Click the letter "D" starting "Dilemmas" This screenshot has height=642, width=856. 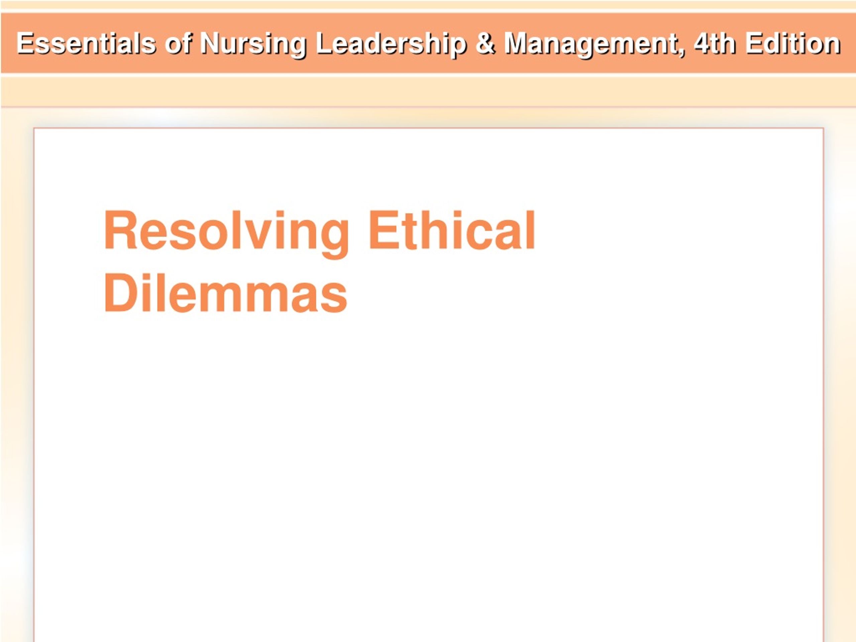click(x=120, y=293)
